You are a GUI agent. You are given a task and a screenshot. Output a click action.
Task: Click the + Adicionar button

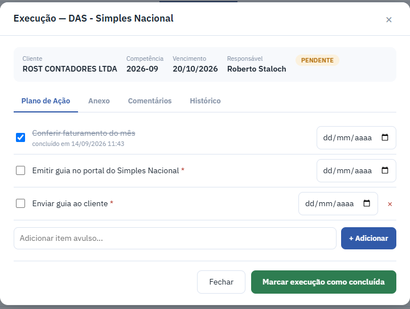coord(368,239)
